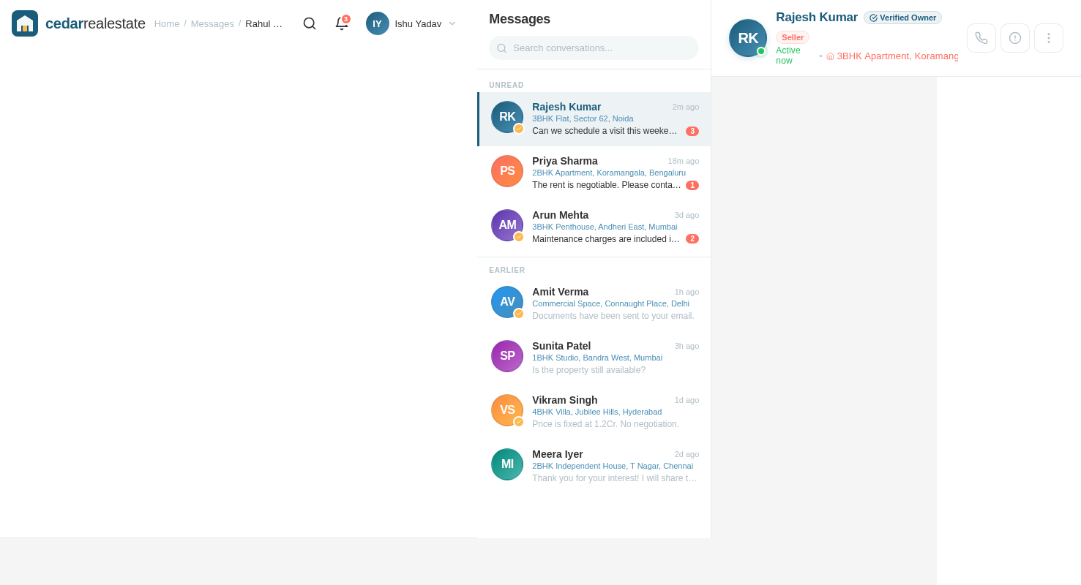Click the AM avatar for Arun Mehta

(x=507, y=225)
